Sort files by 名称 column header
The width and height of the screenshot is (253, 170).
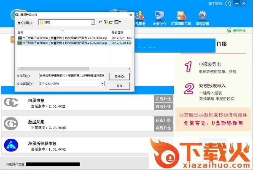click(x=63, y=32)
